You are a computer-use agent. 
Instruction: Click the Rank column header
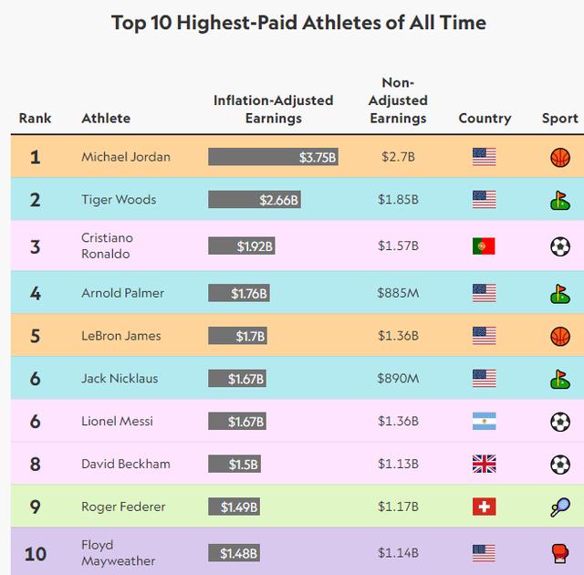[35, 118]
